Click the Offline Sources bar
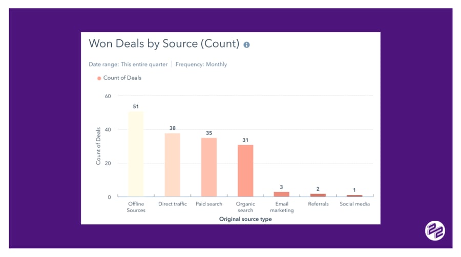The image size is (461, 257). (136, 154)
